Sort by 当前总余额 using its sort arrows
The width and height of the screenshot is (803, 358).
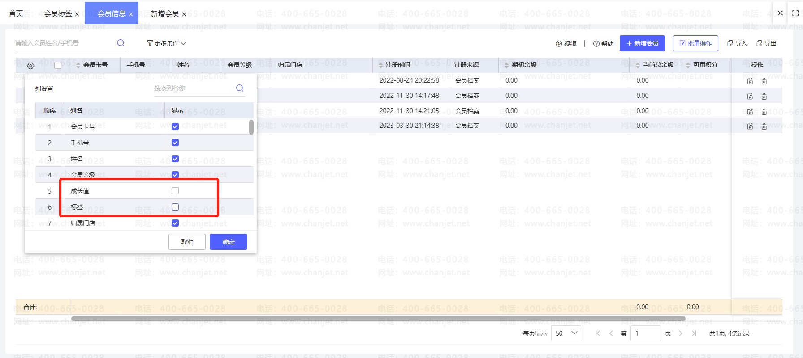[x=638, y=65]
